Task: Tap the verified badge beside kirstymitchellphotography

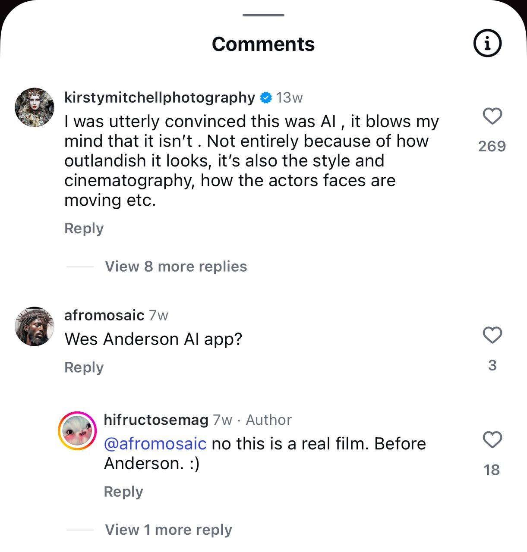Action: (266, 98)
